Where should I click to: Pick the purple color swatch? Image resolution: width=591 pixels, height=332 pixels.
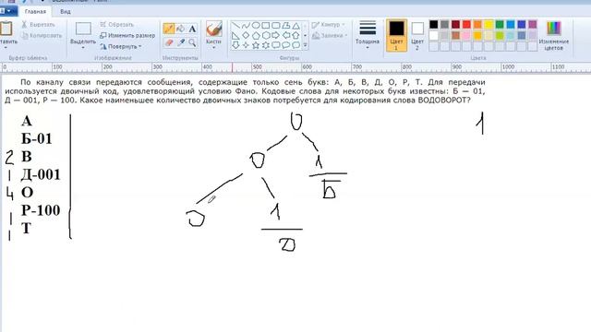[x=532, y=25]
